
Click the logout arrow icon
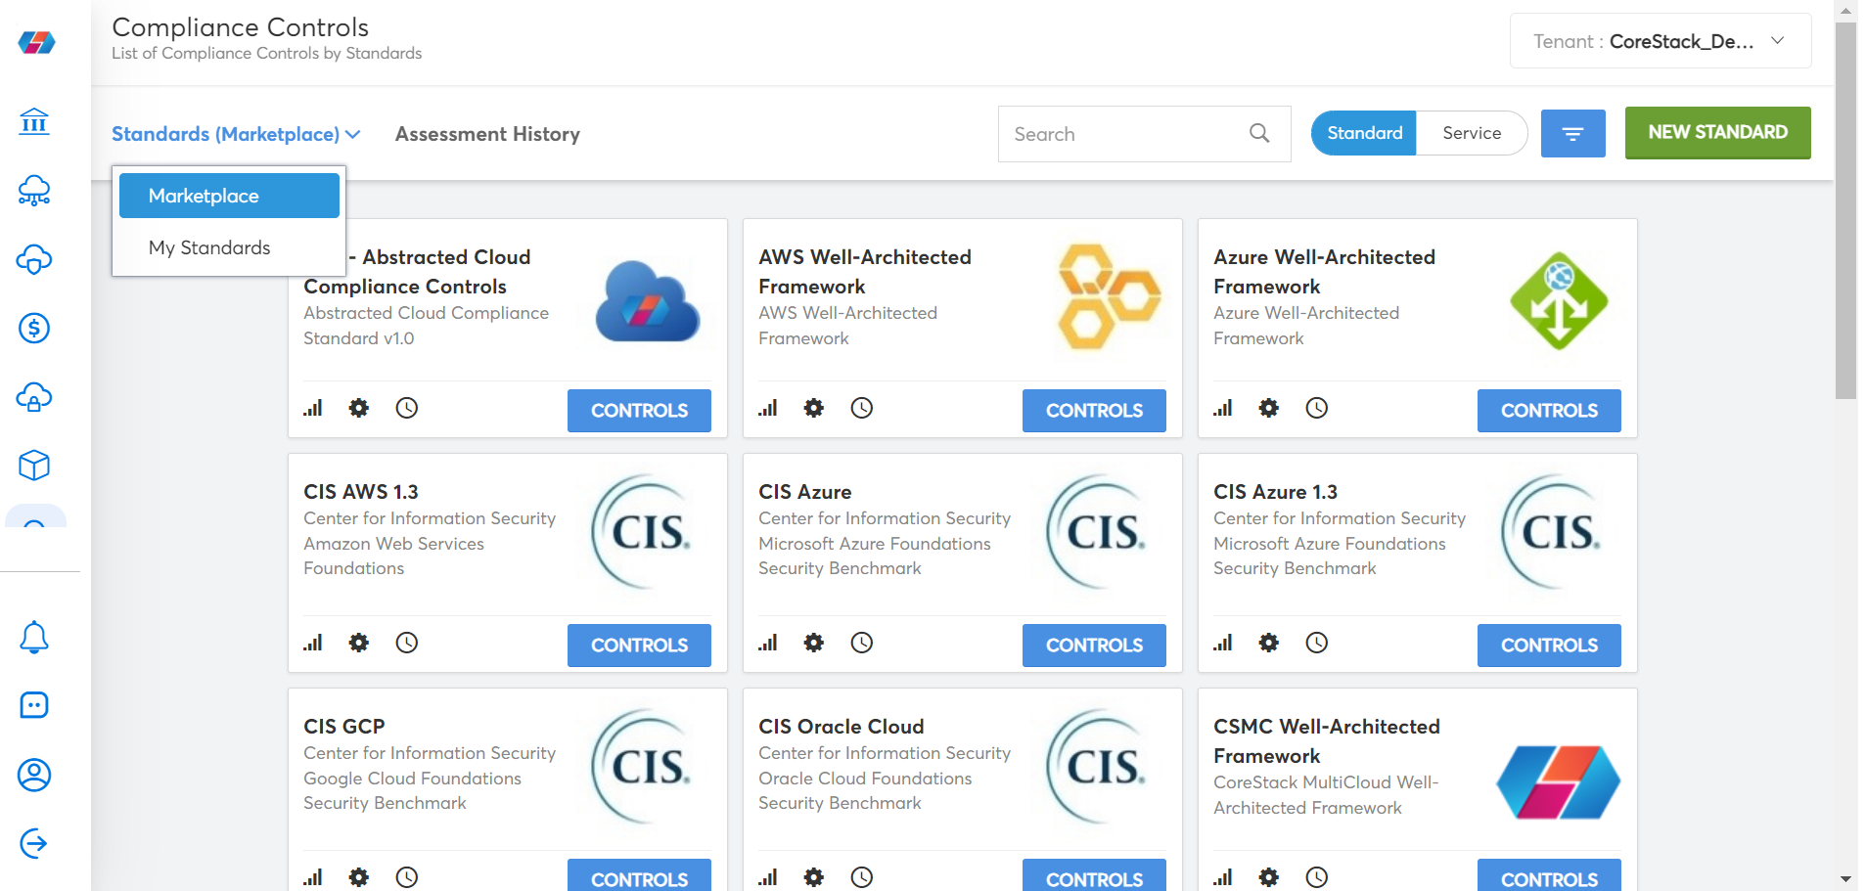point(34,843)
